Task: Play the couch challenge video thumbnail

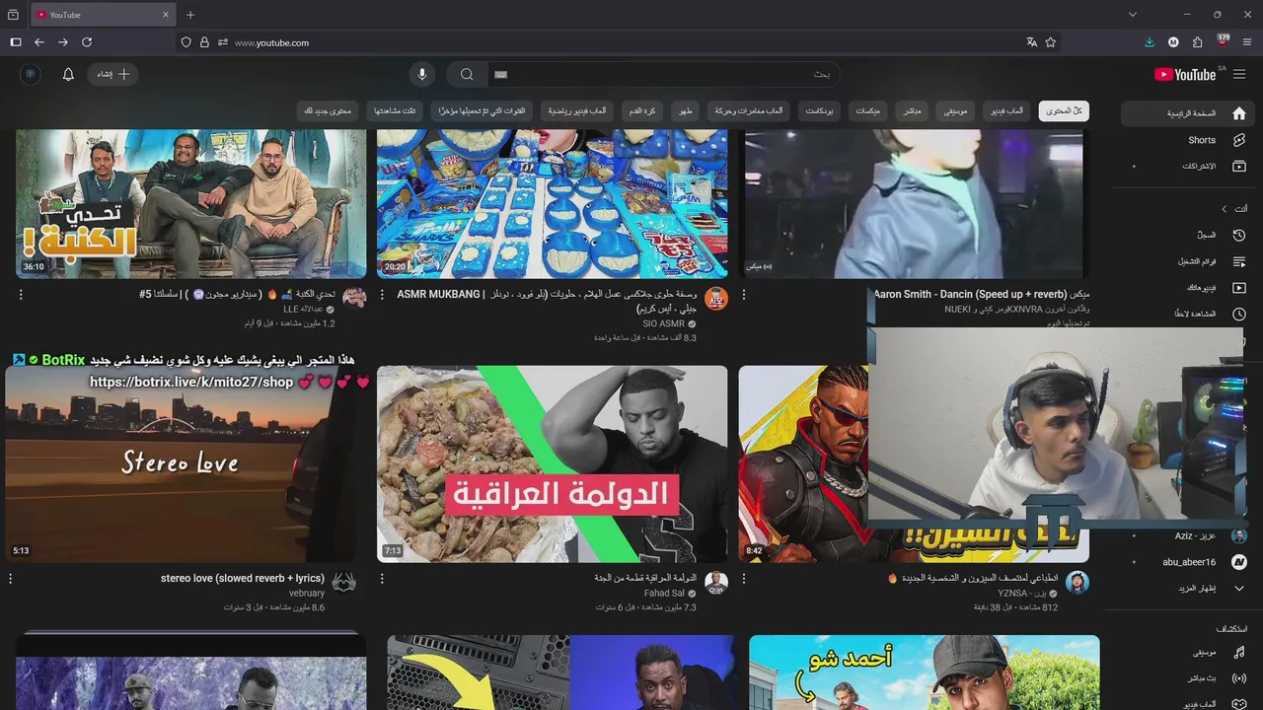Action: point(190,204)
